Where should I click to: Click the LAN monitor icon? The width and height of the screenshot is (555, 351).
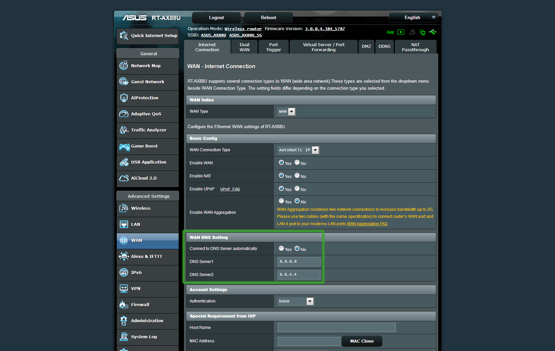point(124,224)
